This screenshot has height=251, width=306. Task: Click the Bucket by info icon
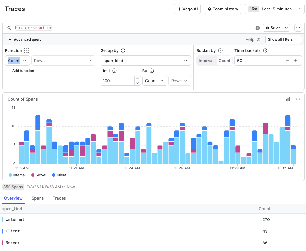coord(220,51)
